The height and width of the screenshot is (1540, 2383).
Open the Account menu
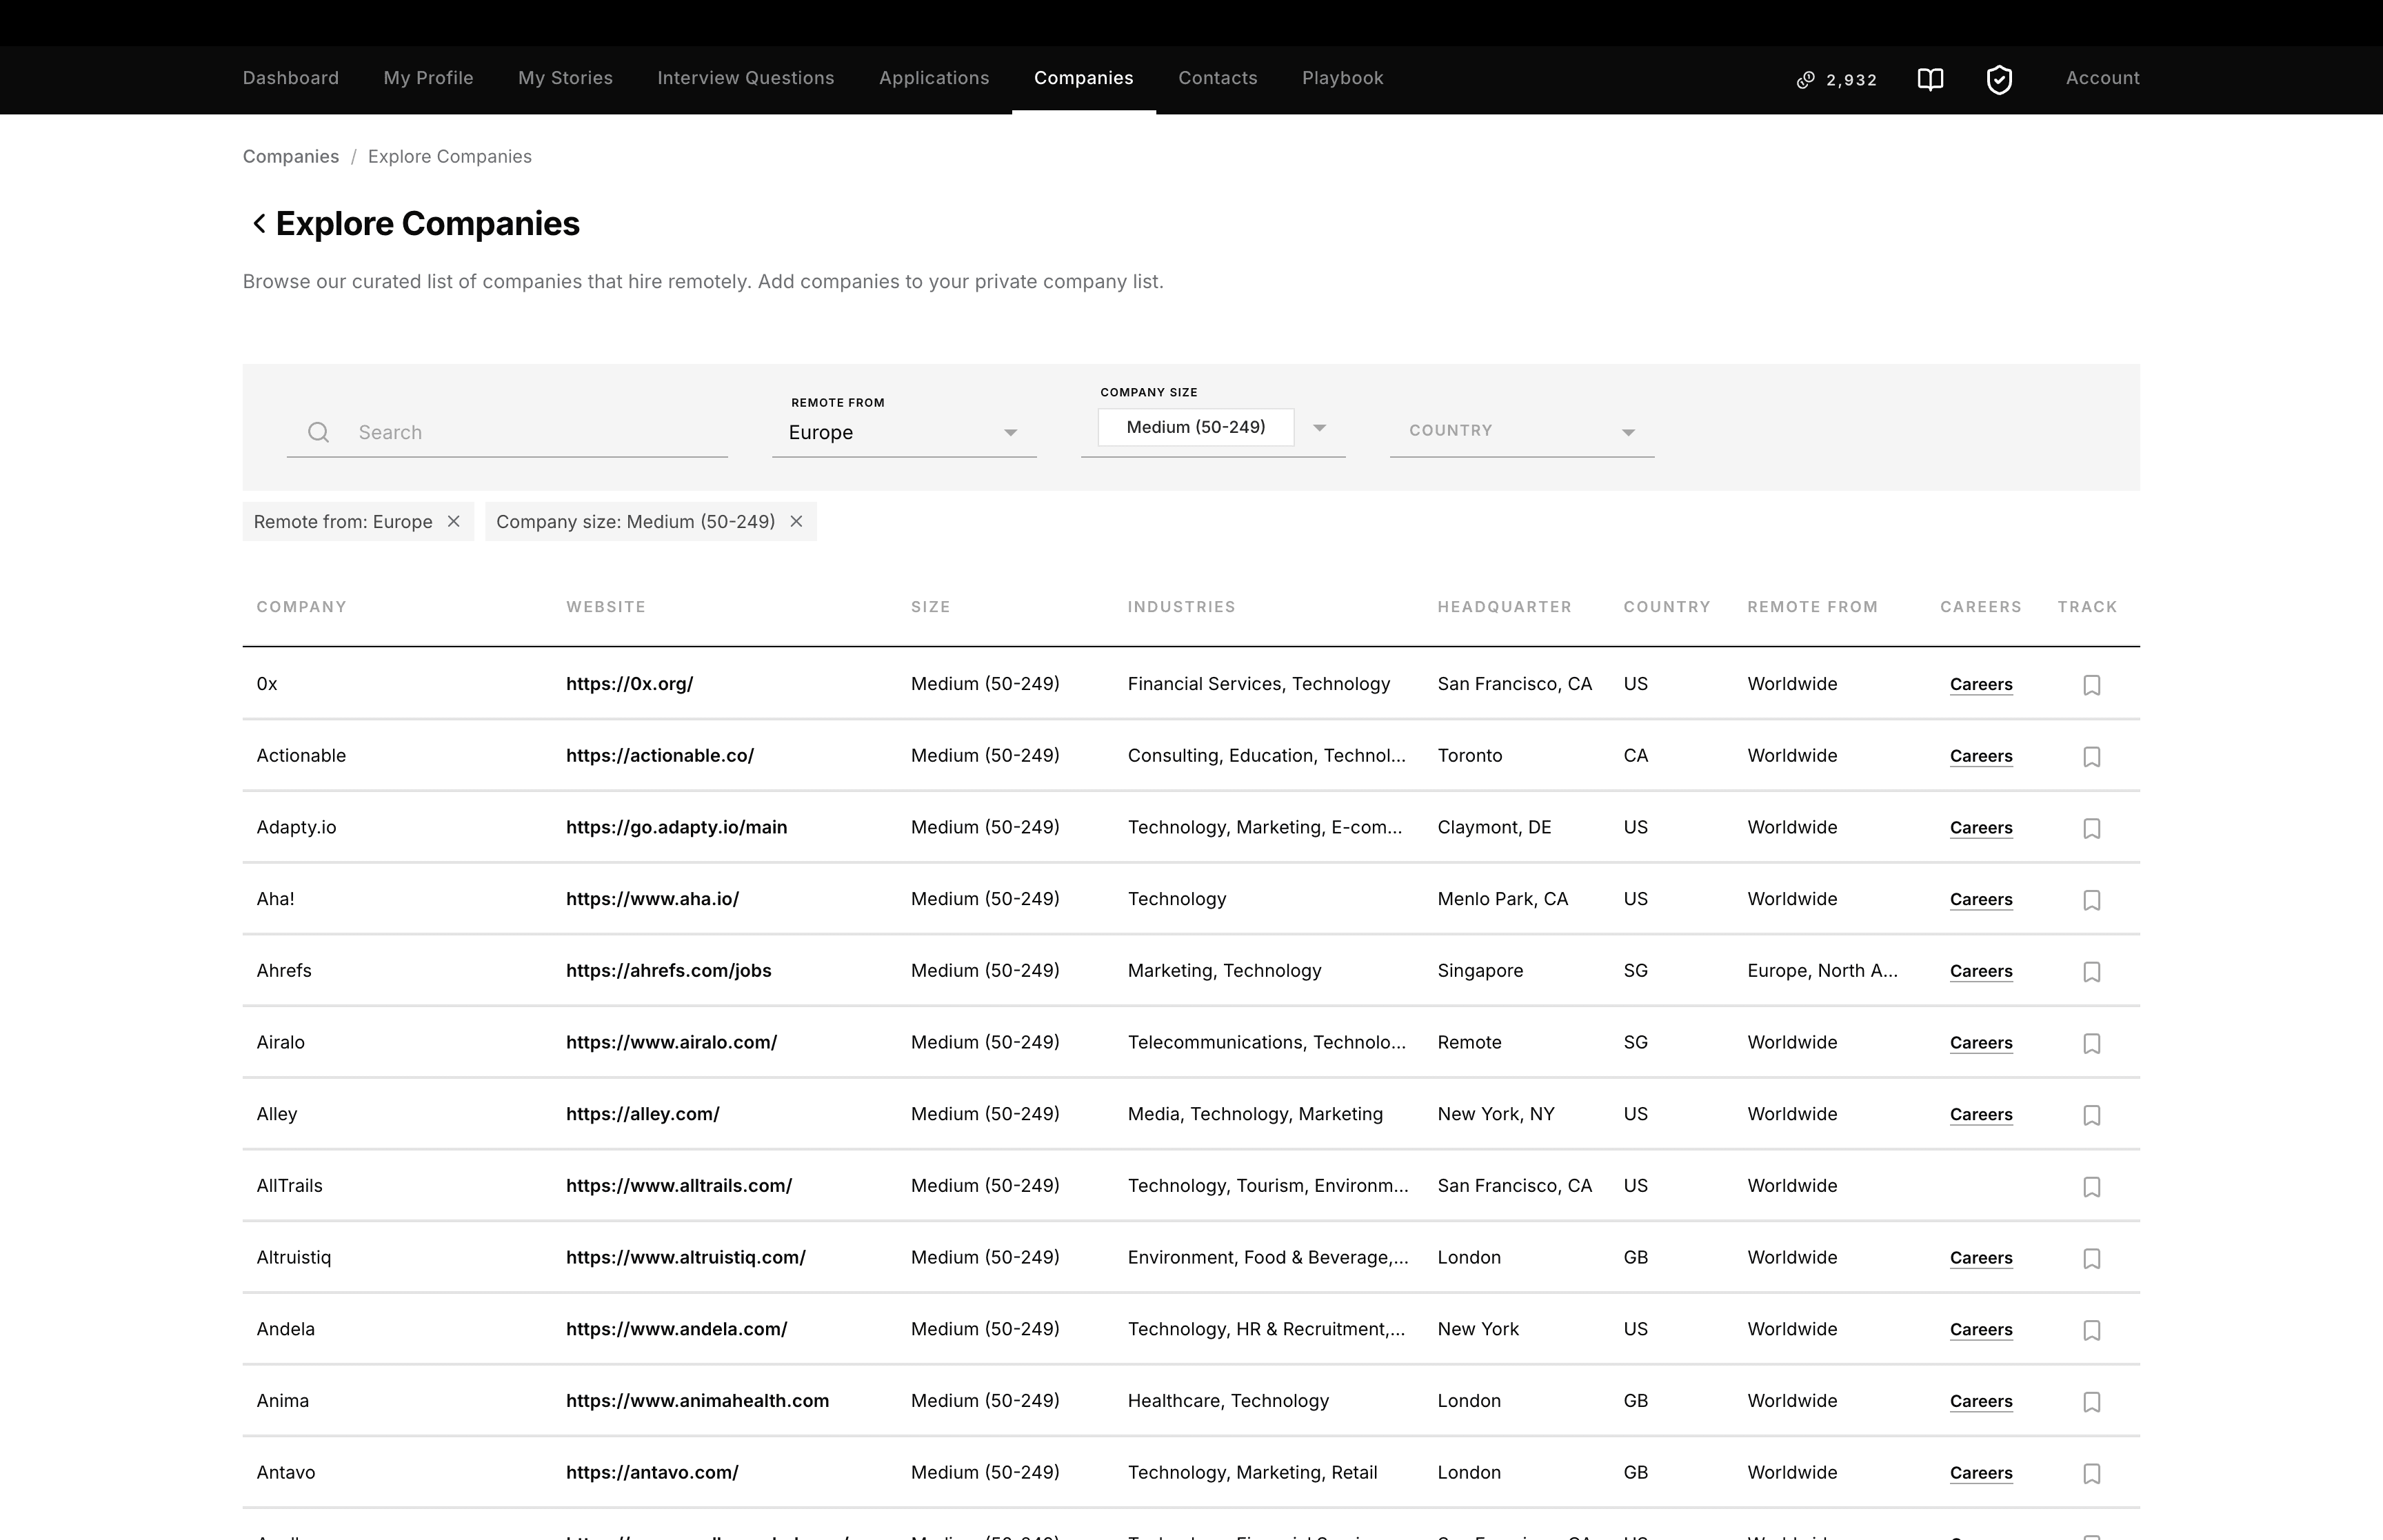click(2103, 78)
